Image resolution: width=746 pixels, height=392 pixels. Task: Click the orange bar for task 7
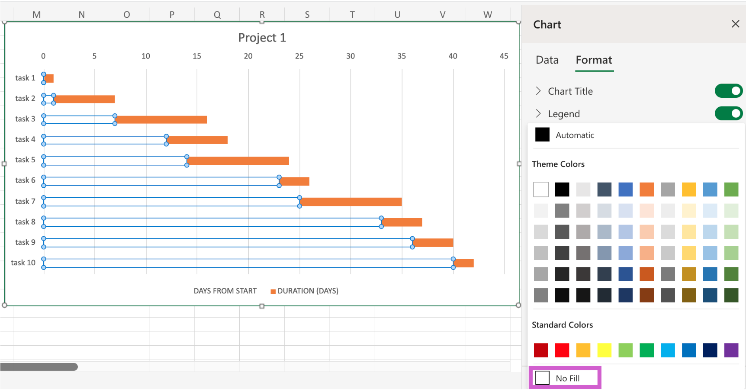(x=350, y=202)
